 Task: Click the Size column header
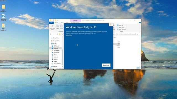pos(114,37)
